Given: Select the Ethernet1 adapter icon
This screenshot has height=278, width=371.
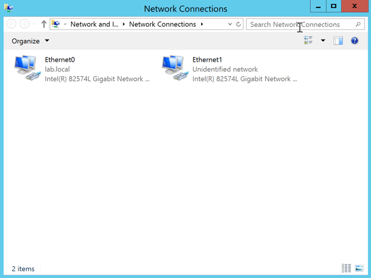Looking at the screenshot, I should (173, 68).
